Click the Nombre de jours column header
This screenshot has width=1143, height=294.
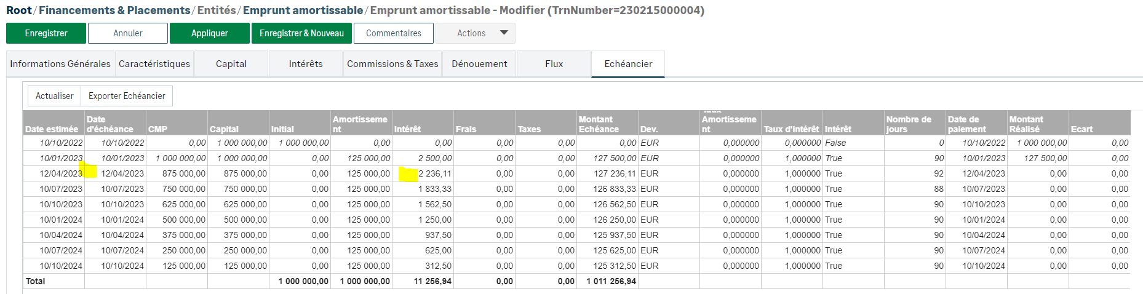tap(909, 124)
